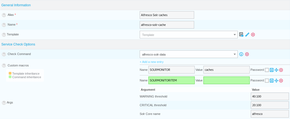The height and width of the screenshot is (119, 290).
Task: Open help icon next to Alias
Action: 4,15
